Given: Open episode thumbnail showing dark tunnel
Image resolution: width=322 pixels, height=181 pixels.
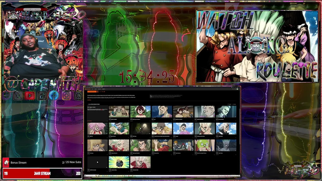Looking at the screenshot, I should point(140,128).
